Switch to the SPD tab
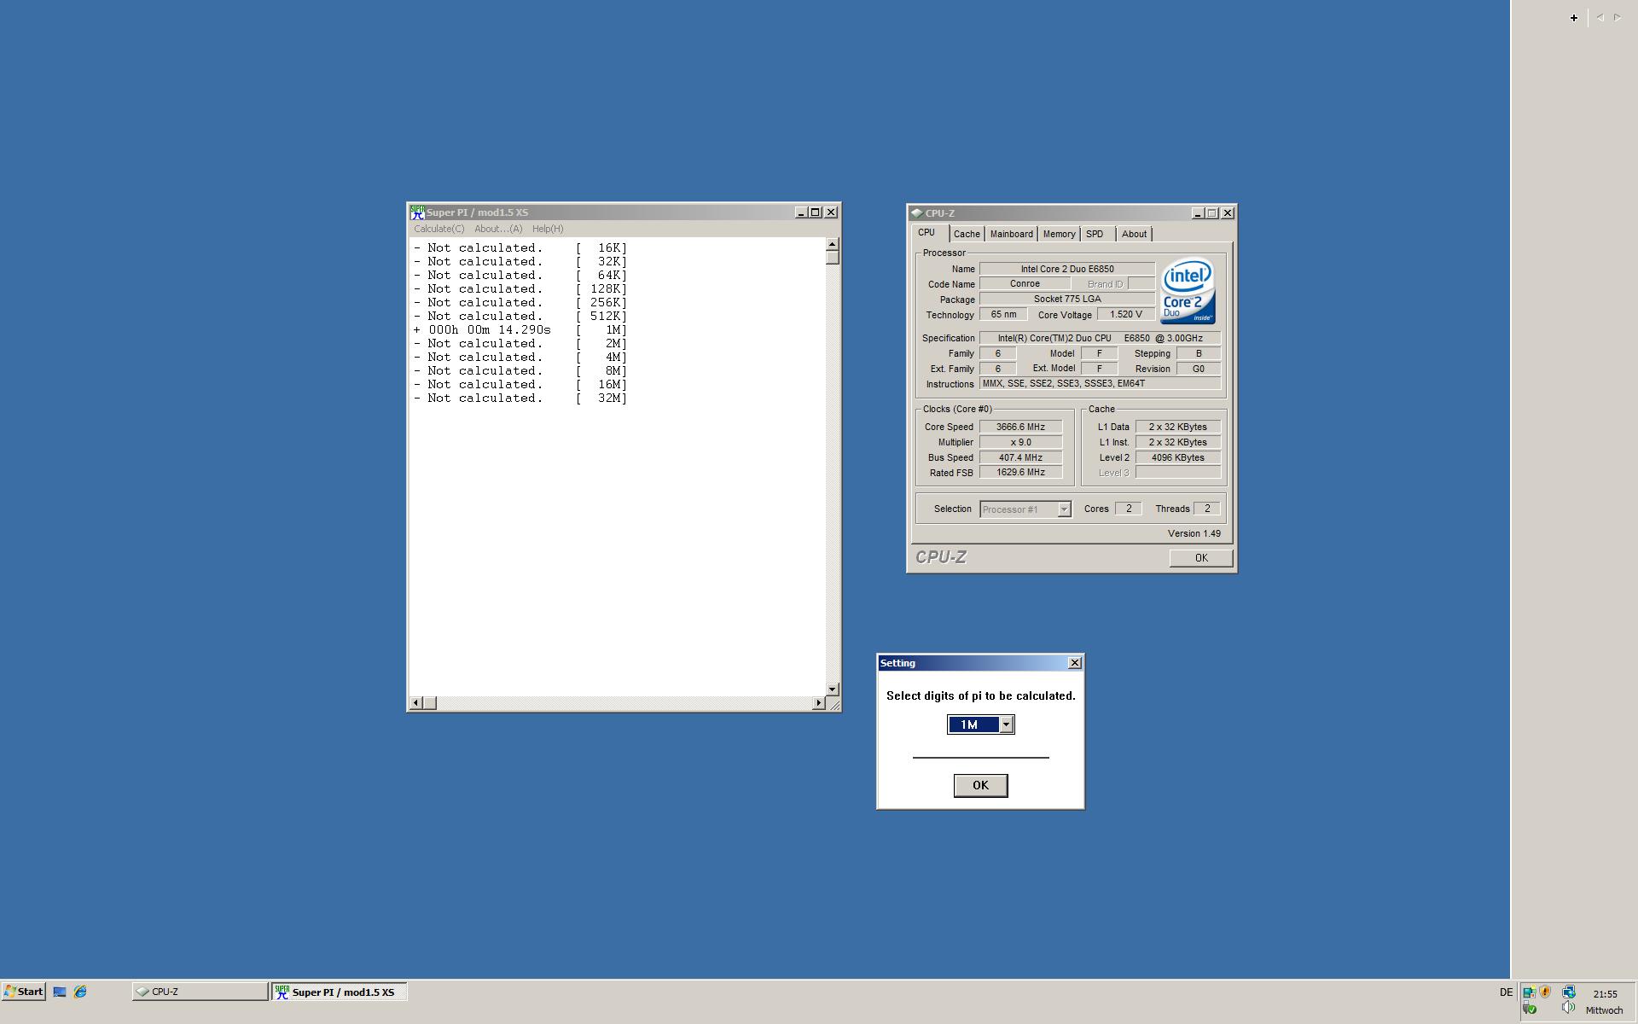This screenshot has height=1024, width=1638. tap(1095, 234)
